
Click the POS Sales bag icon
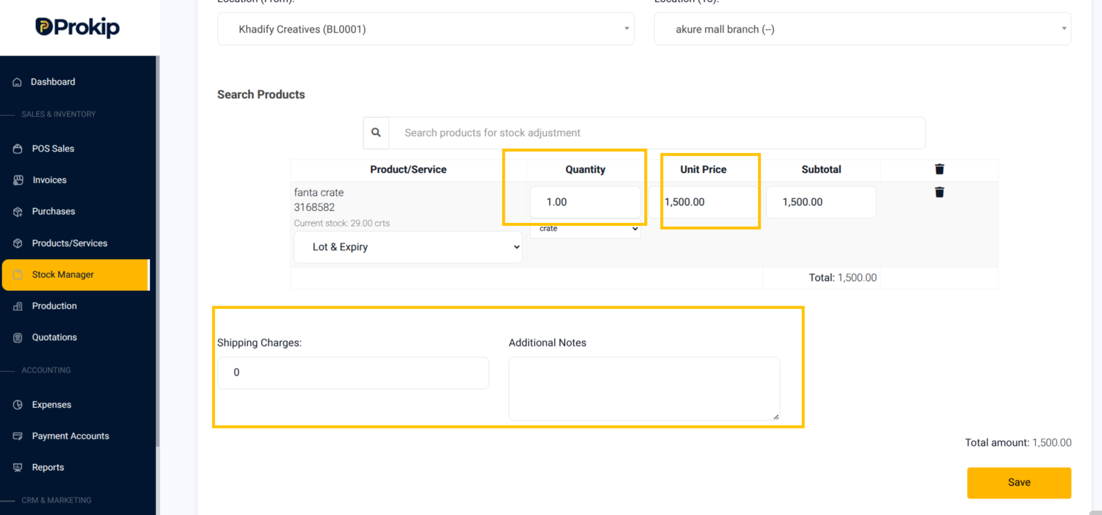tap(18, 149)
